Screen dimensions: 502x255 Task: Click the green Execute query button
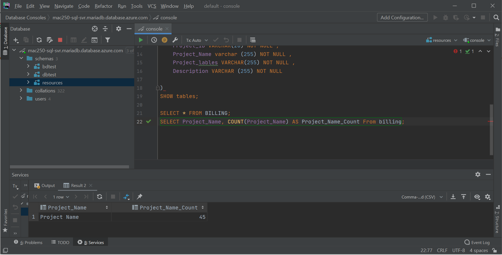pyautogui.click(x=141, y=40)
